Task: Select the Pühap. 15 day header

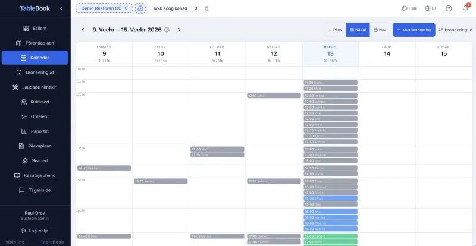Action: (444, 53)
